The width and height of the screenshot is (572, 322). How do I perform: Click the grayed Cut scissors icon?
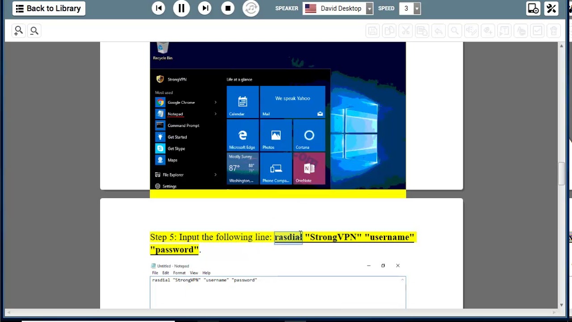click(406, 31)
